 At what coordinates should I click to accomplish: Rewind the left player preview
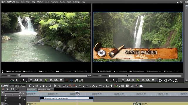pyautogui.click(x=36, y=80)
